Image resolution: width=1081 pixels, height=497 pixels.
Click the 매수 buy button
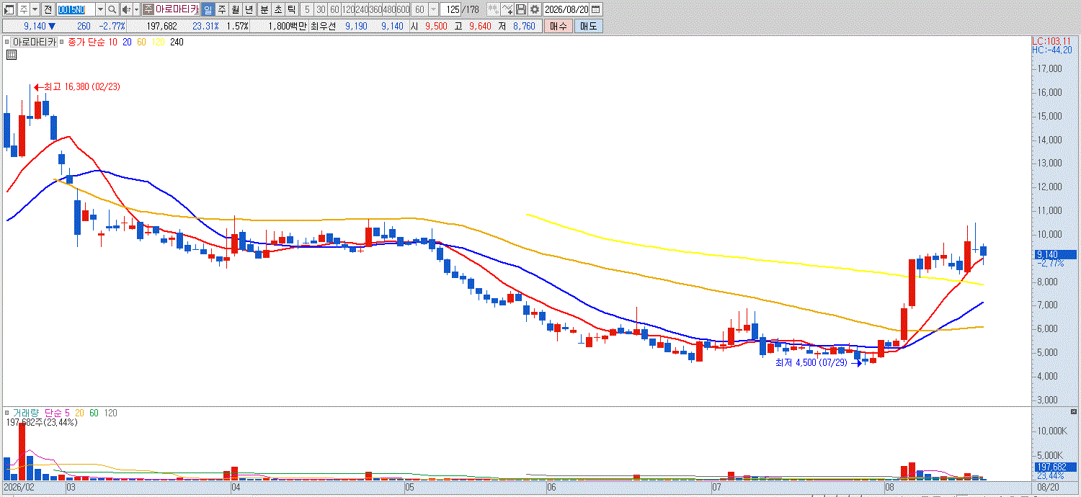558,26
